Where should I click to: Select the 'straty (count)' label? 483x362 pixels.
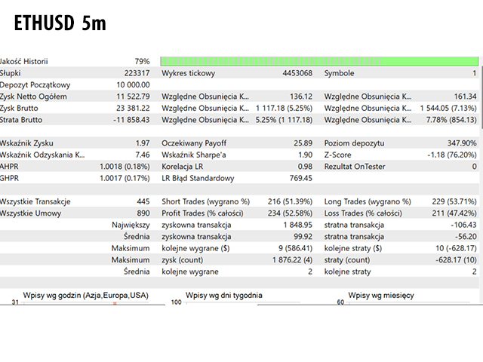coord(347,260)
